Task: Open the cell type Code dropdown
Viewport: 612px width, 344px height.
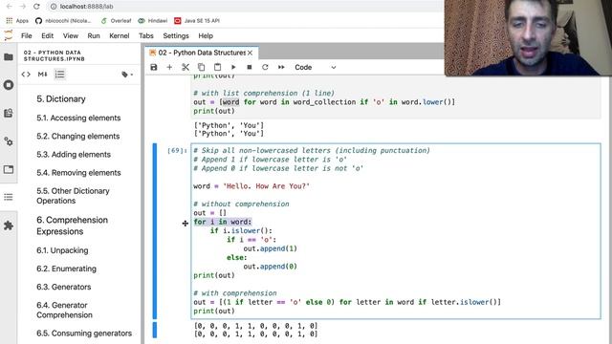Action: coord(315,67)
